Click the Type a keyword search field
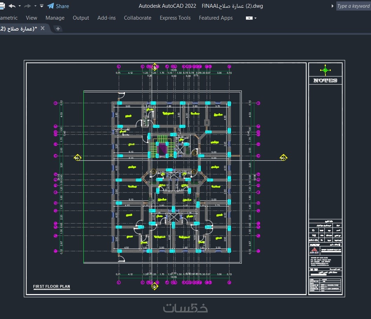Viewport: 371px width, 319px height. click(x=353, y=6)
